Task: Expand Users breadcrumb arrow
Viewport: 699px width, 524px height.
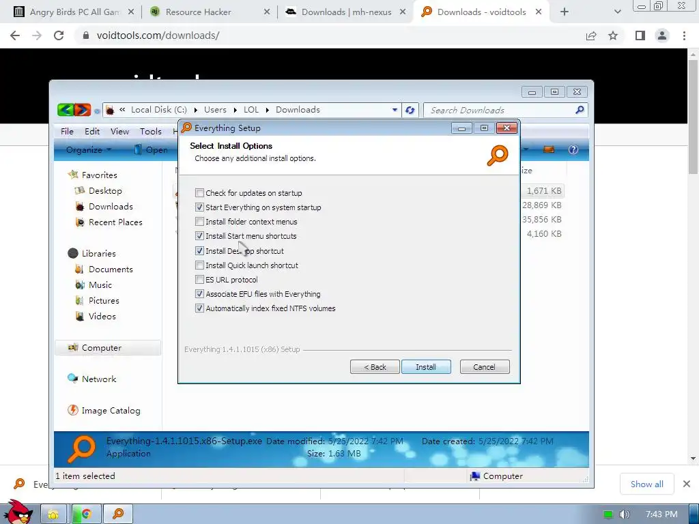Action: point(235,110)
